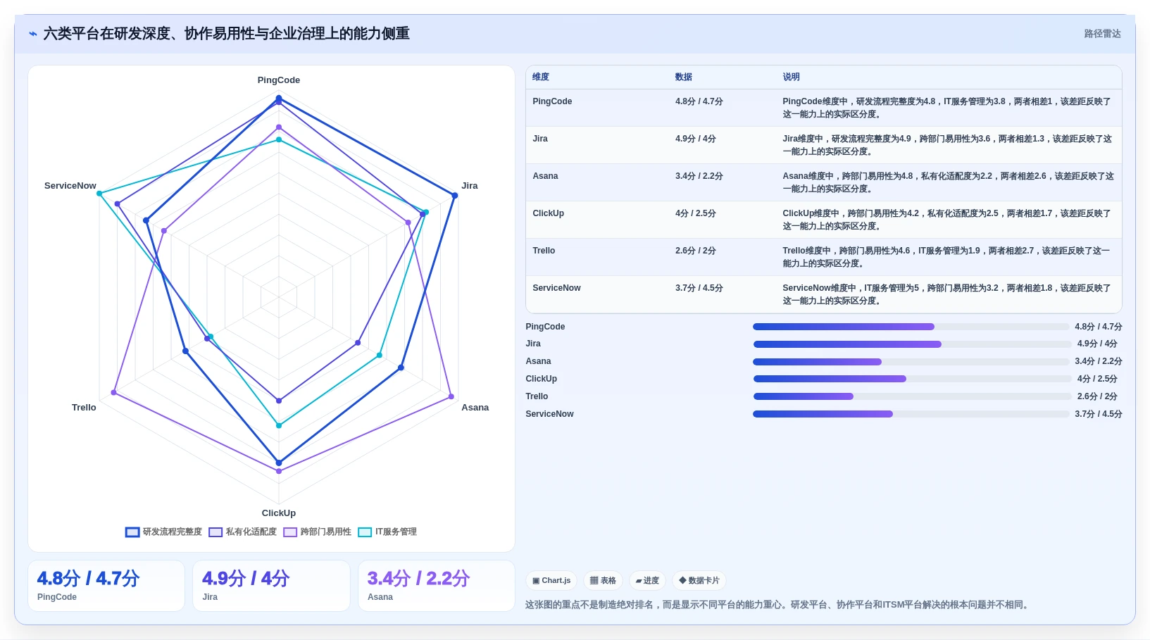Select the Jira table row name
Image resolution: width=1150 pixels, height=640 pixels.
click(x=540, y=139)
